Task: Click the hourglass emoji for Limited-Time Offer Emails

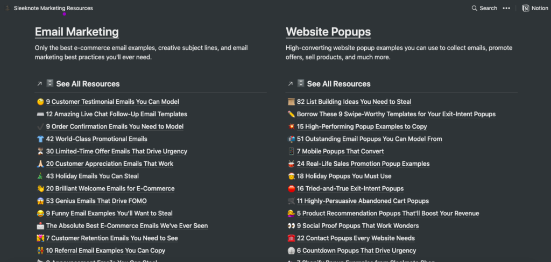Action: click(40, 151)
